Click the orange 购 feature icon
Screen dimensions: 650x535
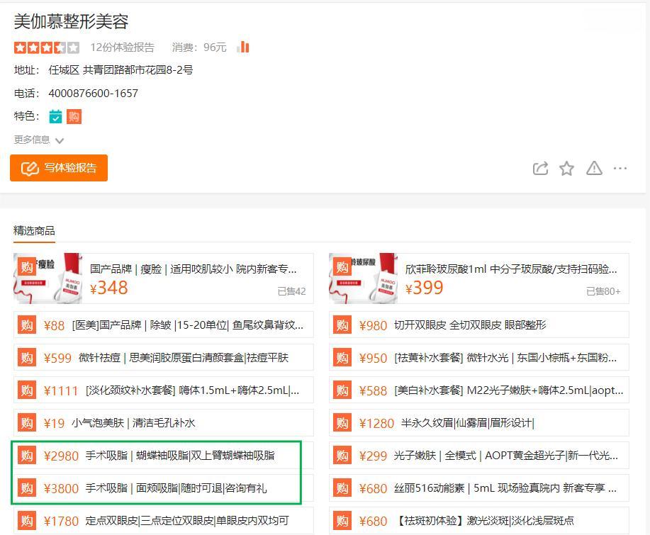74,116
